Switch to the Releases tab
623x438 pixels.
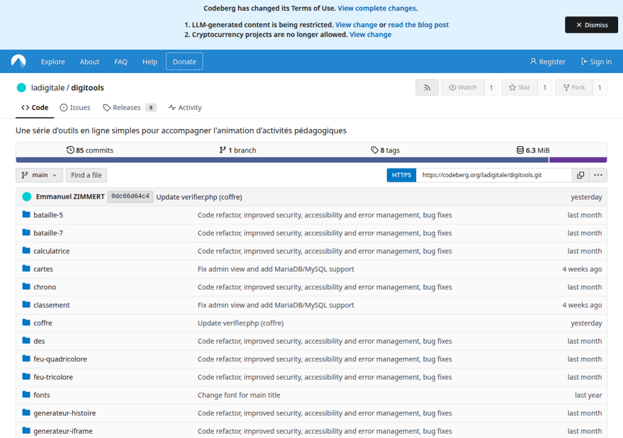pyautogui.click(x=130, y=107)
